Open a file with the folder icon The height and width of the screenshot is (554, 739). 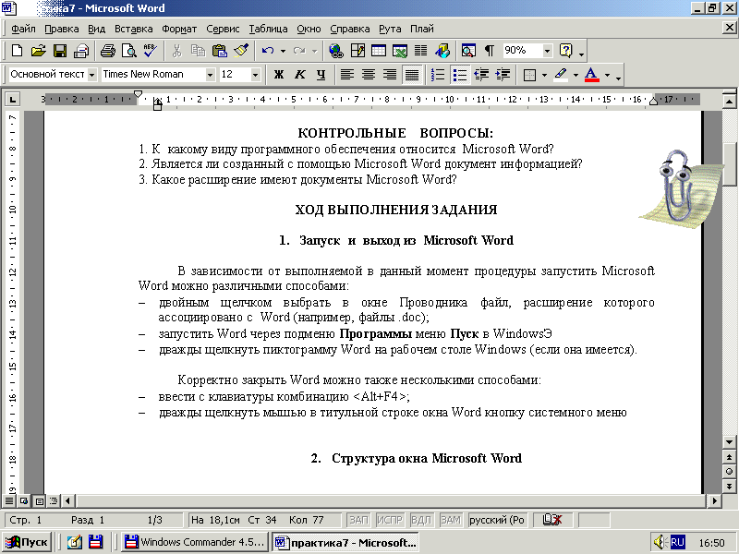click(38, 50)
